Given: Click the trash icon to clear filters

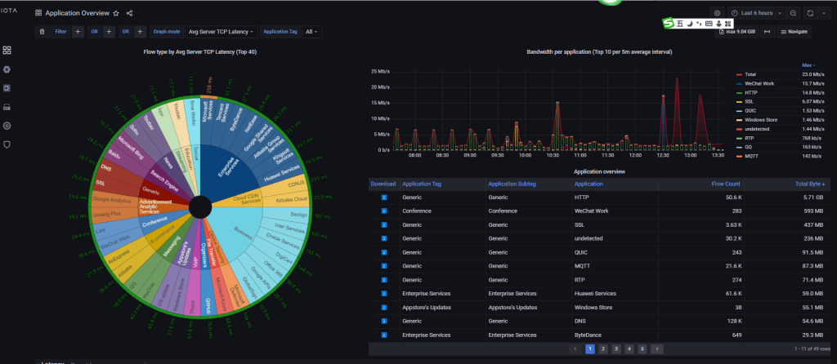Looking at the screenshot, I should (x=42, y=32).
